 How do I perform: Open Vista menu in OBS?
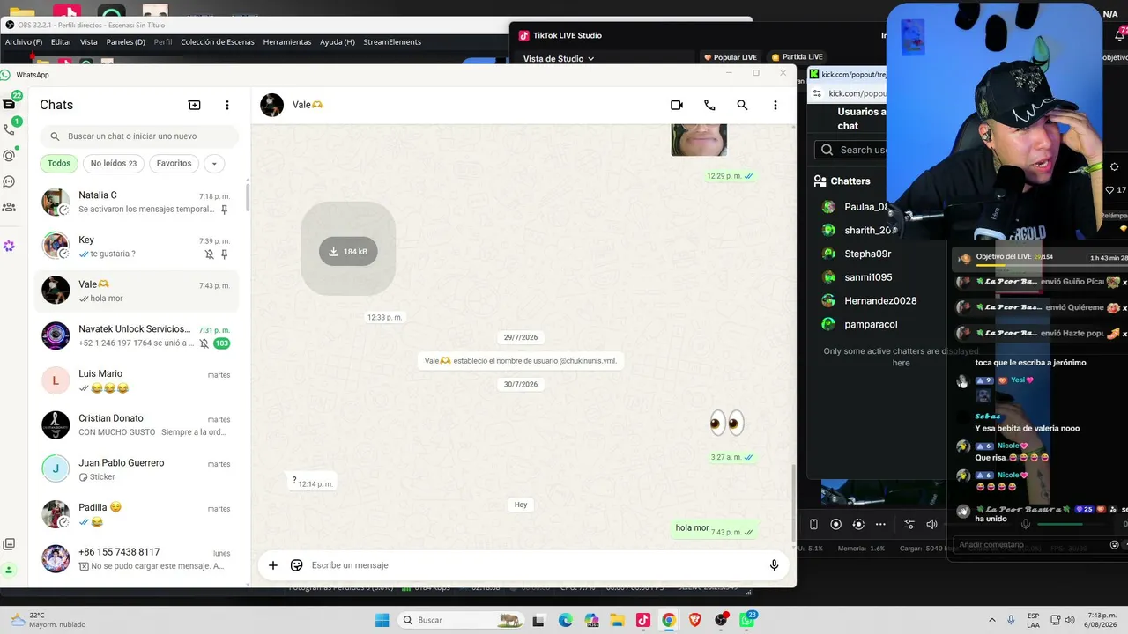click(x=89, y=42)
